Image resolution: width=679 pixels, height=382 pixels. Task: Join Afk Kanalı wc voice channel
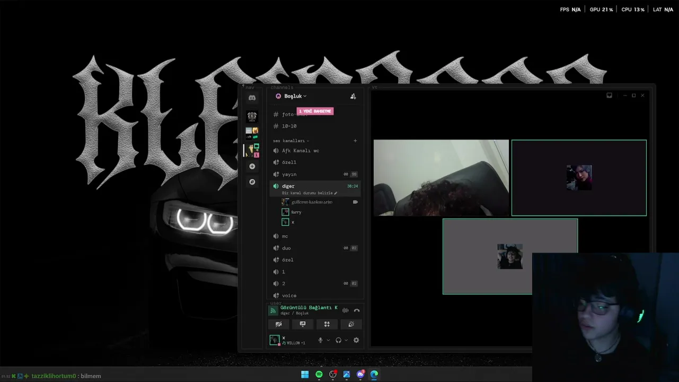315,151
